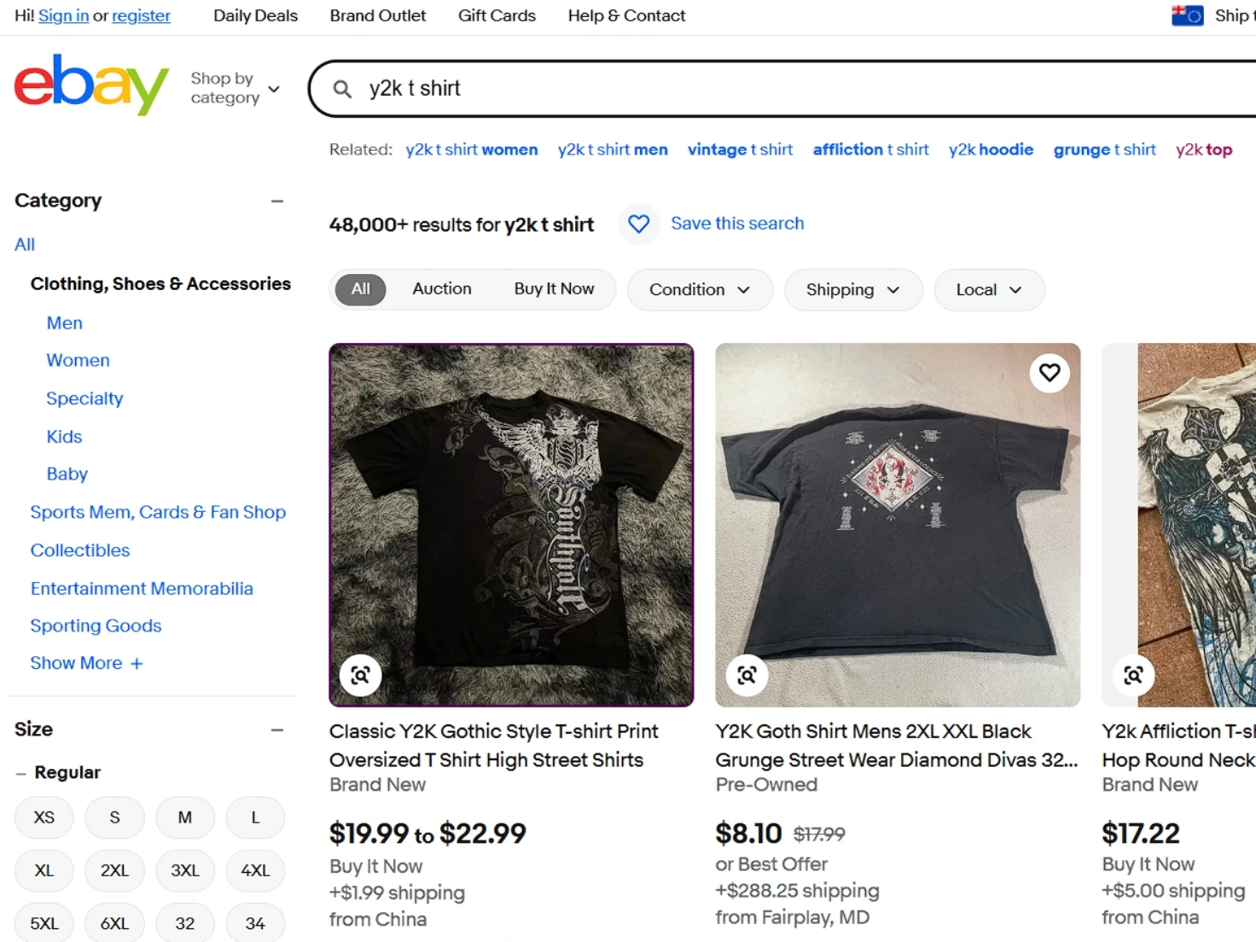Image resolution: width=1256 pixels, height=942 pixels.
Task: Open the Condition dropdown
Action: coord(700,289)
